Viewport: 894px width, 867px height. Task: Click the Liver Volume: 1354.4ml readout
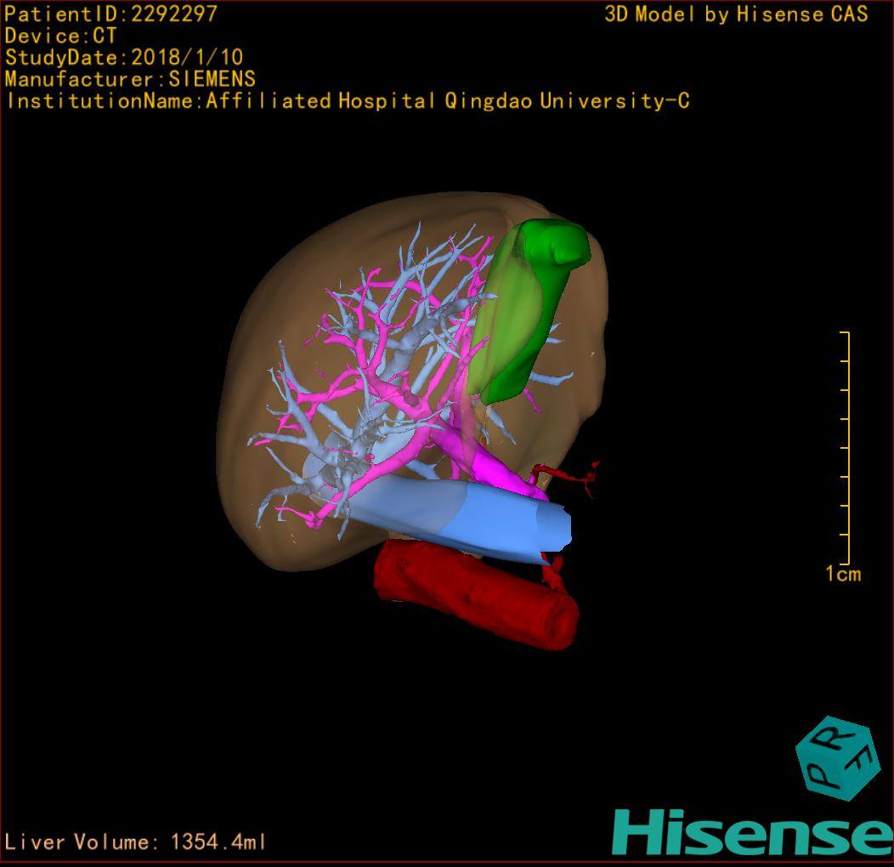click(x=135, y=841)
